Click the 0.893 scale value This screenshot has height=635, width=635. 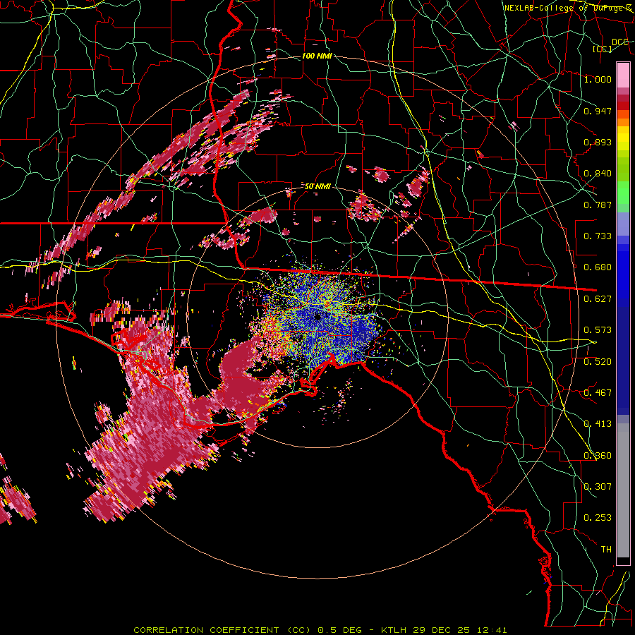598,142
